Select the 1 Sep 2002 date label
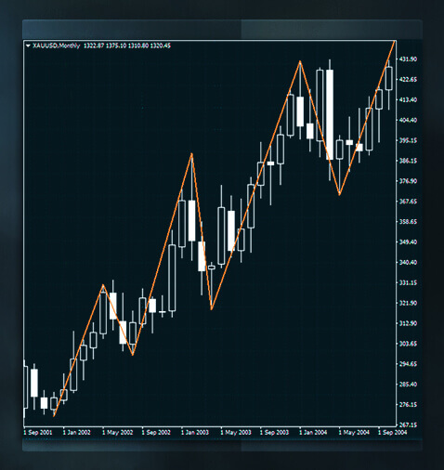444x470 pixels. point(156,432)
